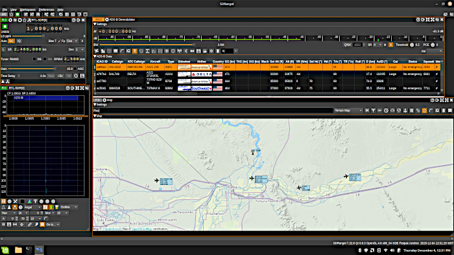
Task: Click the Now time delay button
Action: click(51, 76)
